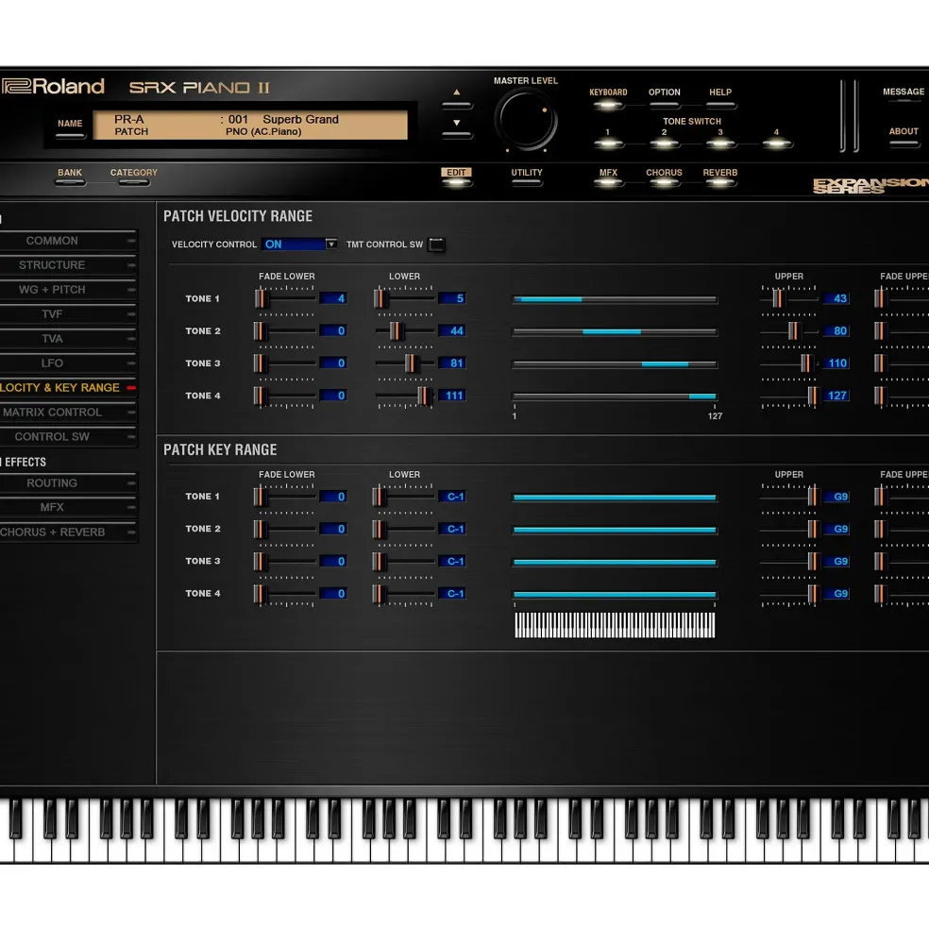Open the TVF edit page
Viewport: 929px width, 930px height.
pos(68,314)
